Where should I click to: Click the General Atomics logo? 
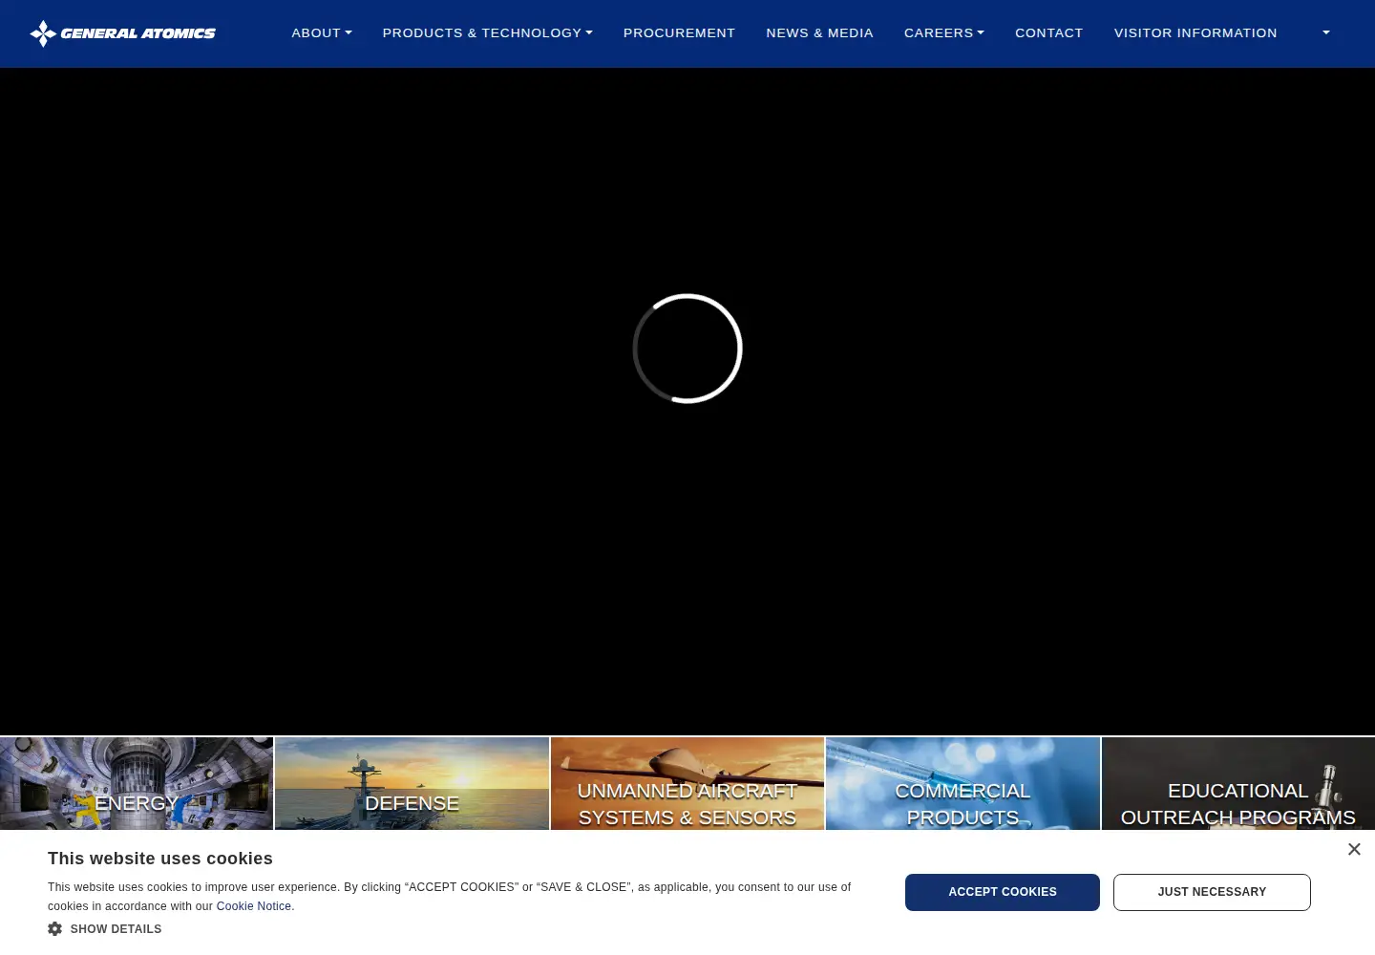[x=122, y=33]
